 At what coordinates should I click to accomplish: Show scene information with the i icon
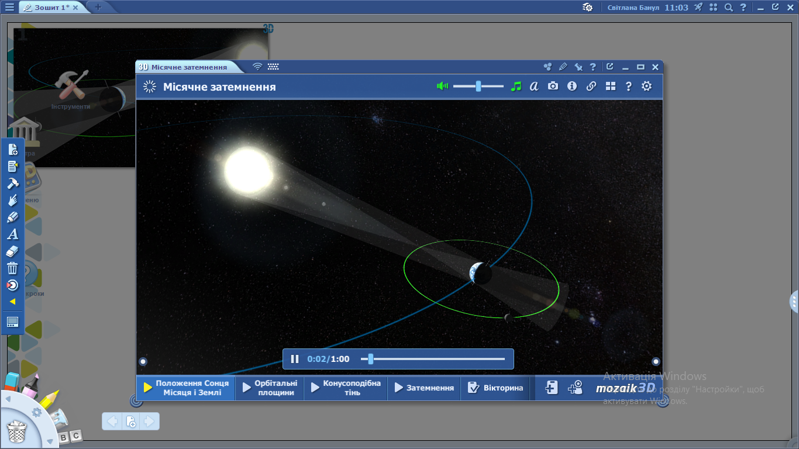pos(572,86)
